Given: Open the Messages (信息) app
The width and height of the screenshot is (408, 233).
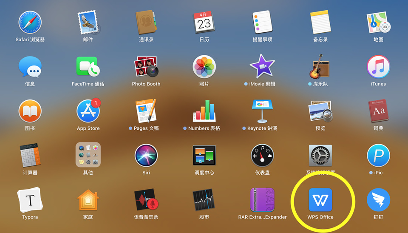Looking at the screenshot, I should click(x=30, y=67).
